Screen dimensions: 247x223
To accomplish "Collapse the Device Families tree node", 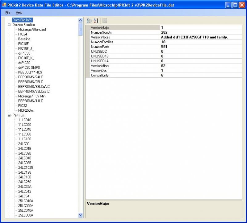I will (x=9, y=25).
